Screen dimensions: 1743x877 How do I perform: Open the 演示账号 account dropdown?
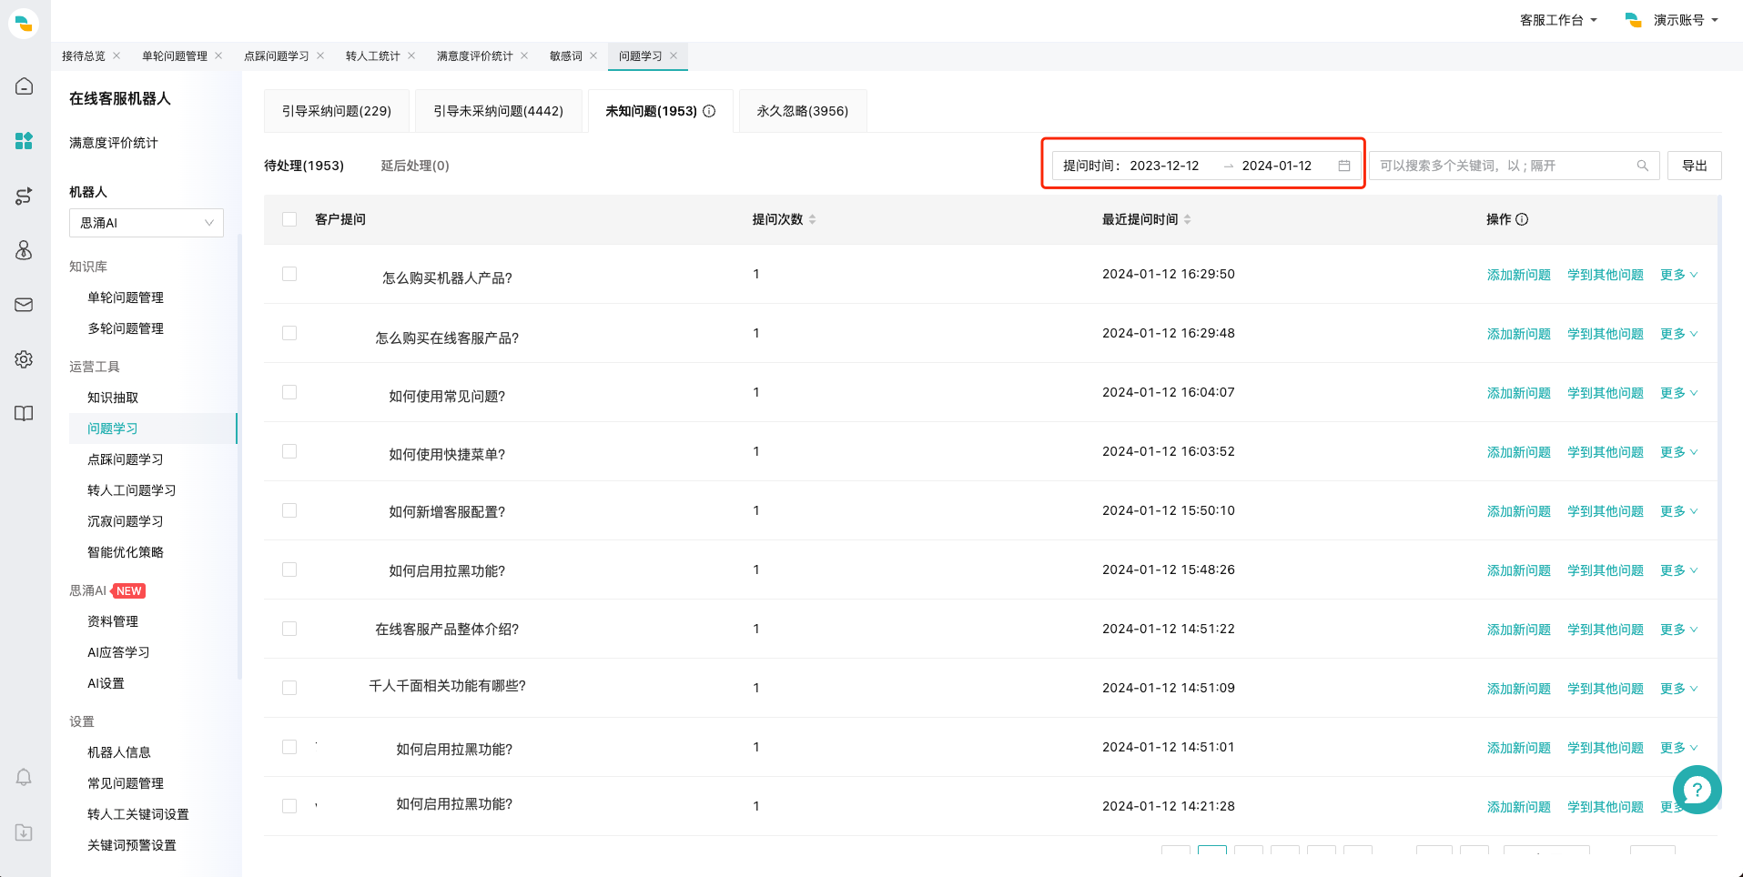(x=1673, y=20)
